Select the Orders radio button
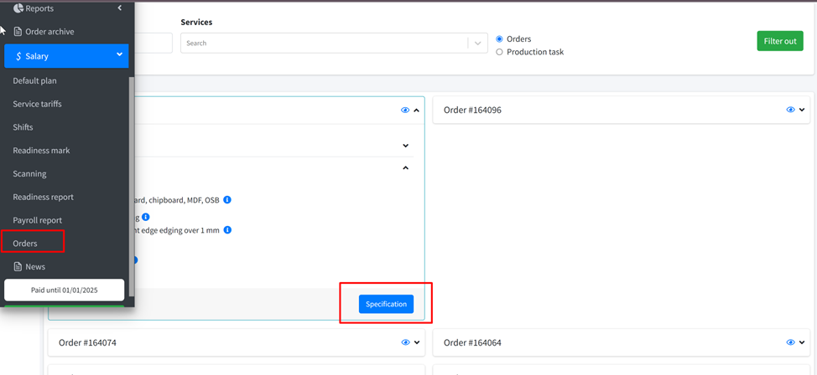817x375 pixels. pos(500,39)
